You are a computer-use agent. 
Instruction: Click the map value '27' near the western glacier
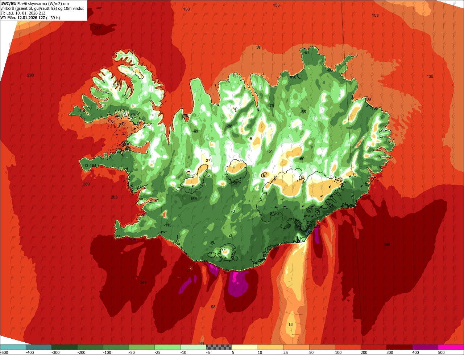point(208,160)
